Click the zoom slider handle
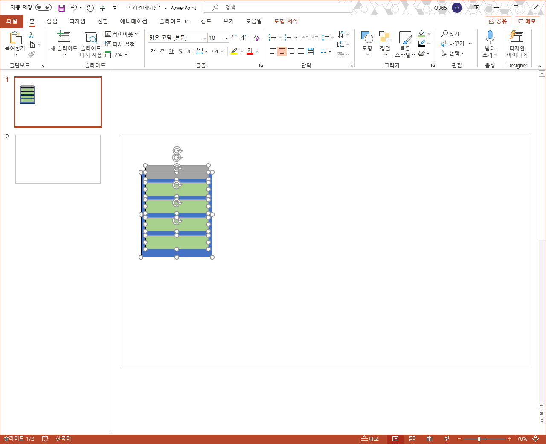 479,439
